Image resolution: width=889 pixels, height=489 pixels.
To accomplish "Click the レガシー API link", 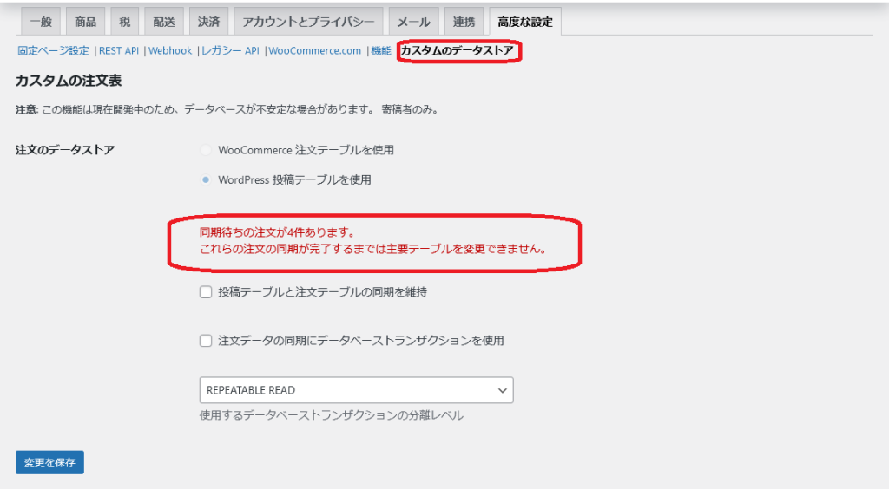I will pos(230,51).
